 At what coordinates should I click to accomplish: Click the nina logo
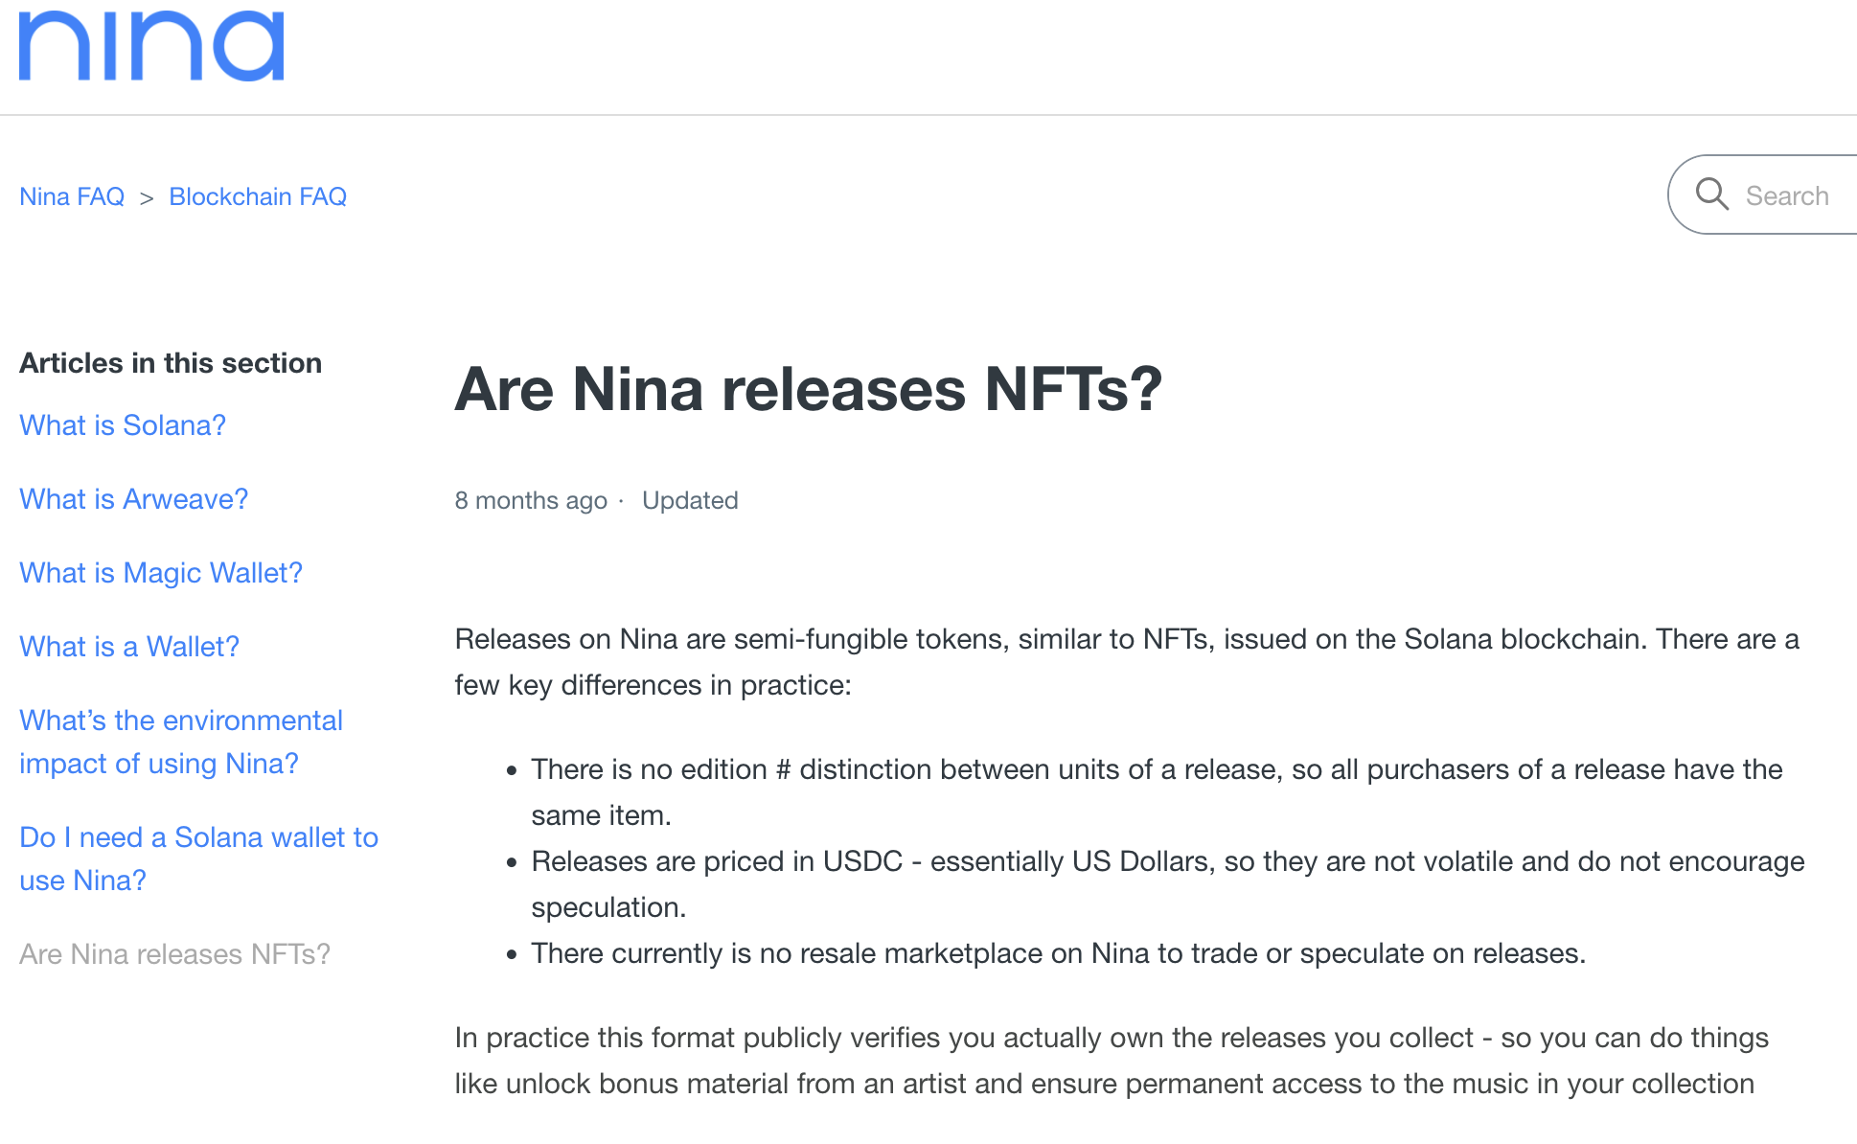tap(151, 46)
